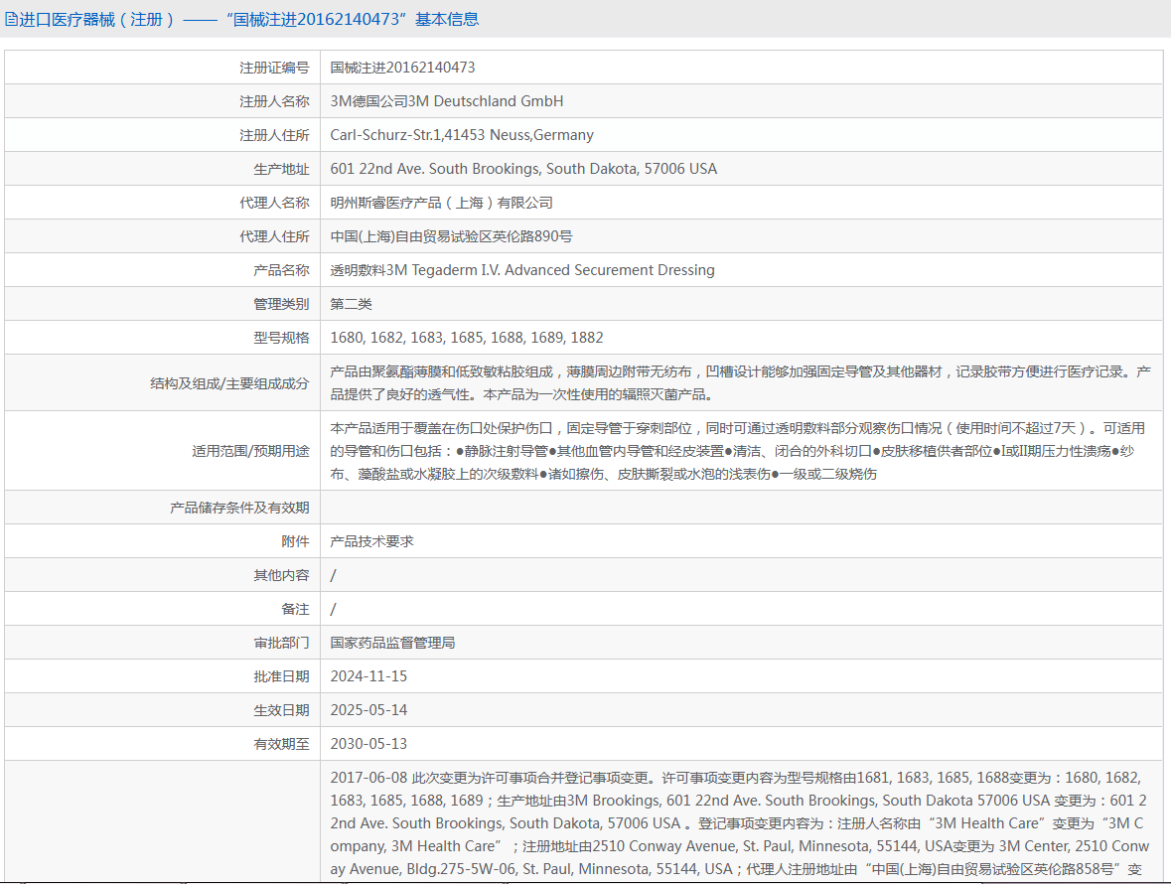Select registration number value 国械注进20162140473
This screenshot has width=1171, height=884.
tap(402, 68)
